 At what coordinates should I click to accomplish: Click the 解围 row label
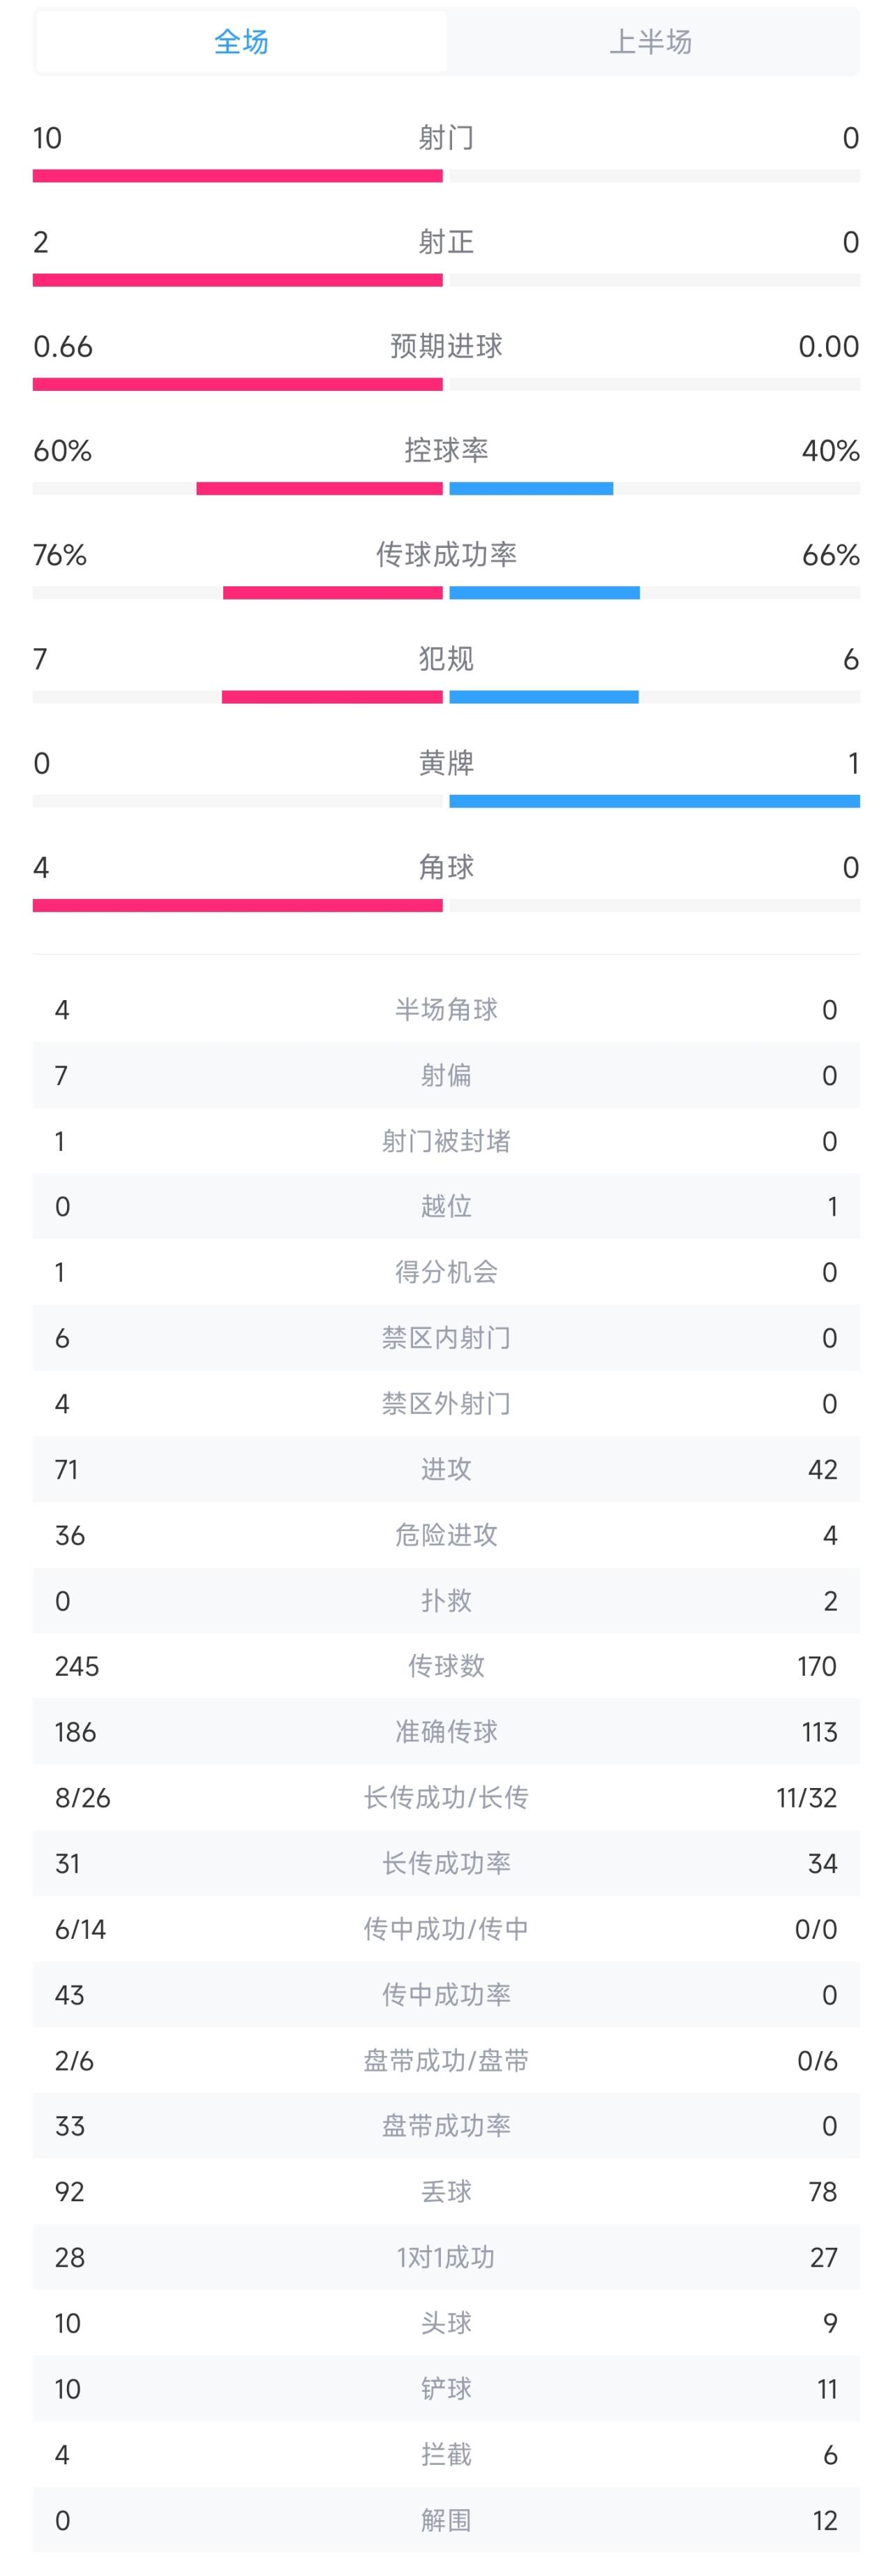point(446,2520)
